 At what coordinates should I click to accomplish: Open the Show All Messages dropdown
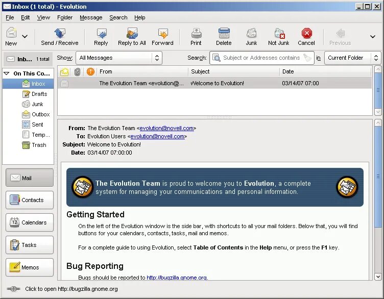[x=119, y=58]
